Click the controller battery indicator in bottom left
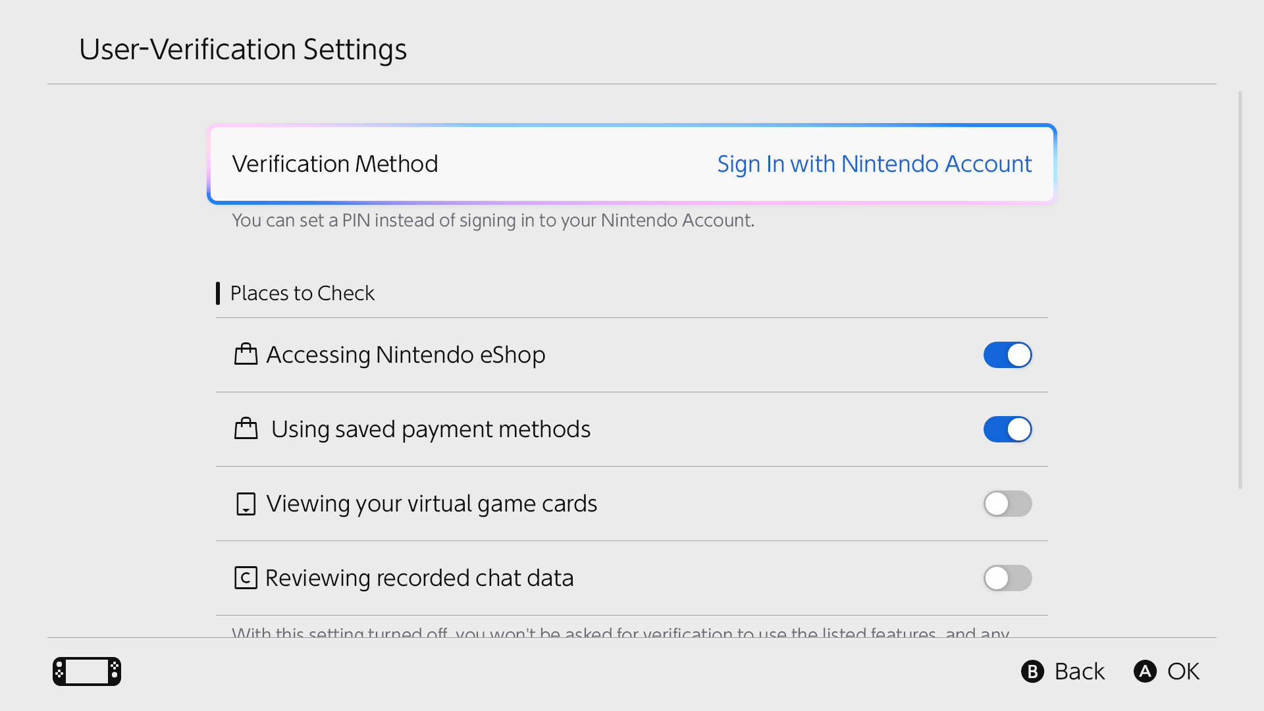 [86, 671]
